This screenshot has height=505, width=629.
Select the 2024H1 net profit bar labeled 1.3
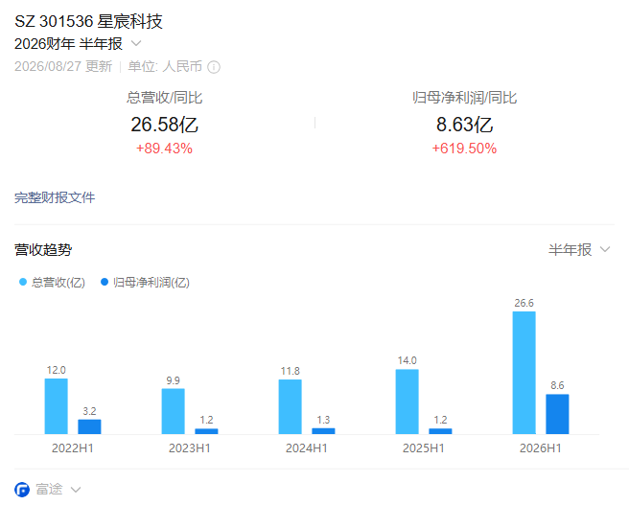[323, 431]
